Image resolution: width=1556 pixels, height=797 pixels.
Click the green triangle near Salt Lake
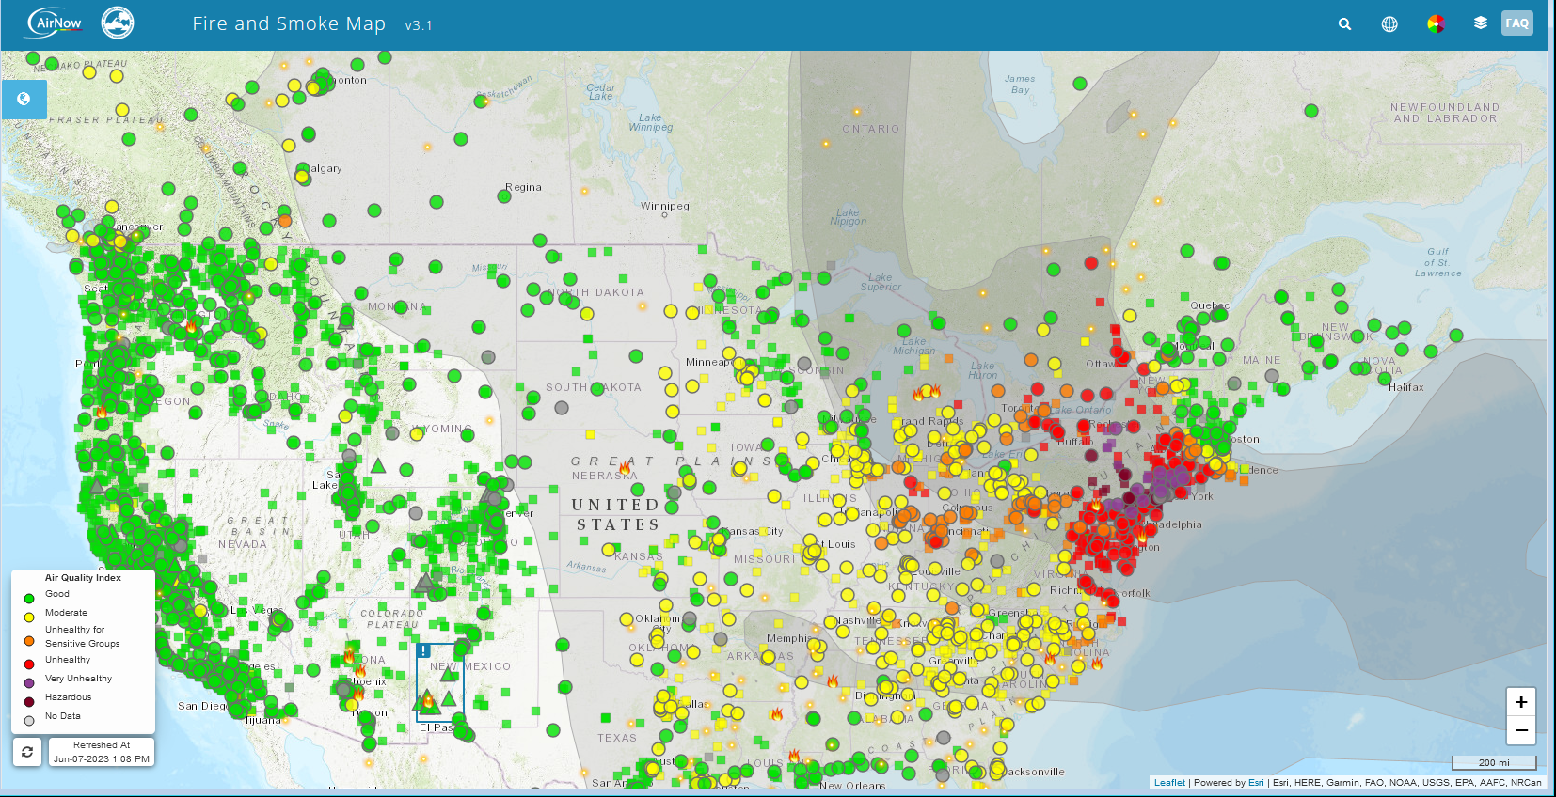[x=378, y=465]
